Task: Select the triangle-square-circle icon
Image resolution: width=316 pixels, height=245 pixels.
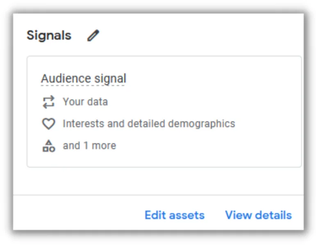Action: click(49, 146)
